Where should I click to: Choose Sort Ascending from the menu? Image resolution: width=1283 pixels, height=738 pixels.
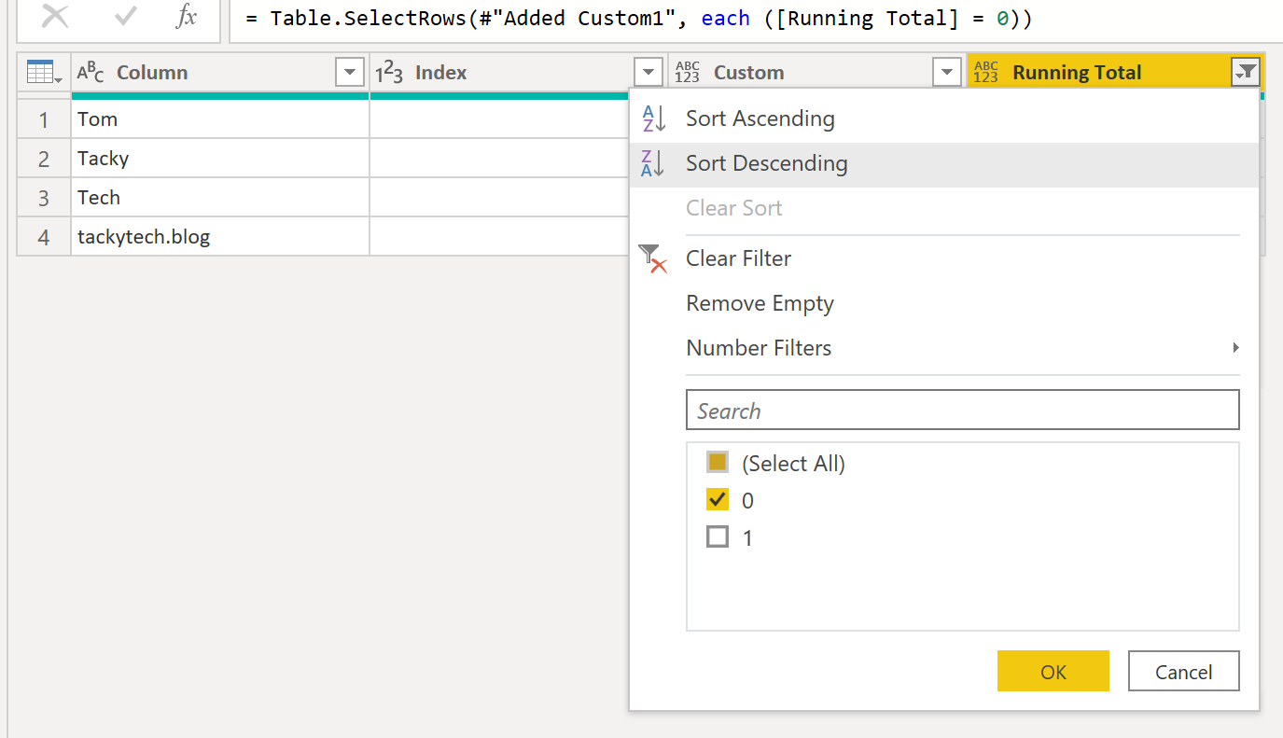point(944,118)
